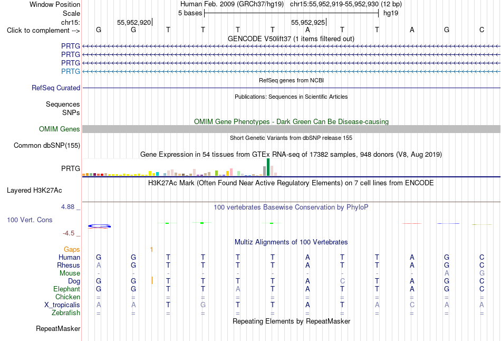The image size is (501, 341).
Task: Click the Layered H3K27Ac track label
Action: coord(34,191)
